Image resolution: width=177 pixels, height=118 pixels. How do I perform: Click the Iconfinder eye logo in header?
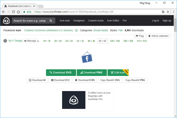(x=6, y=21)
